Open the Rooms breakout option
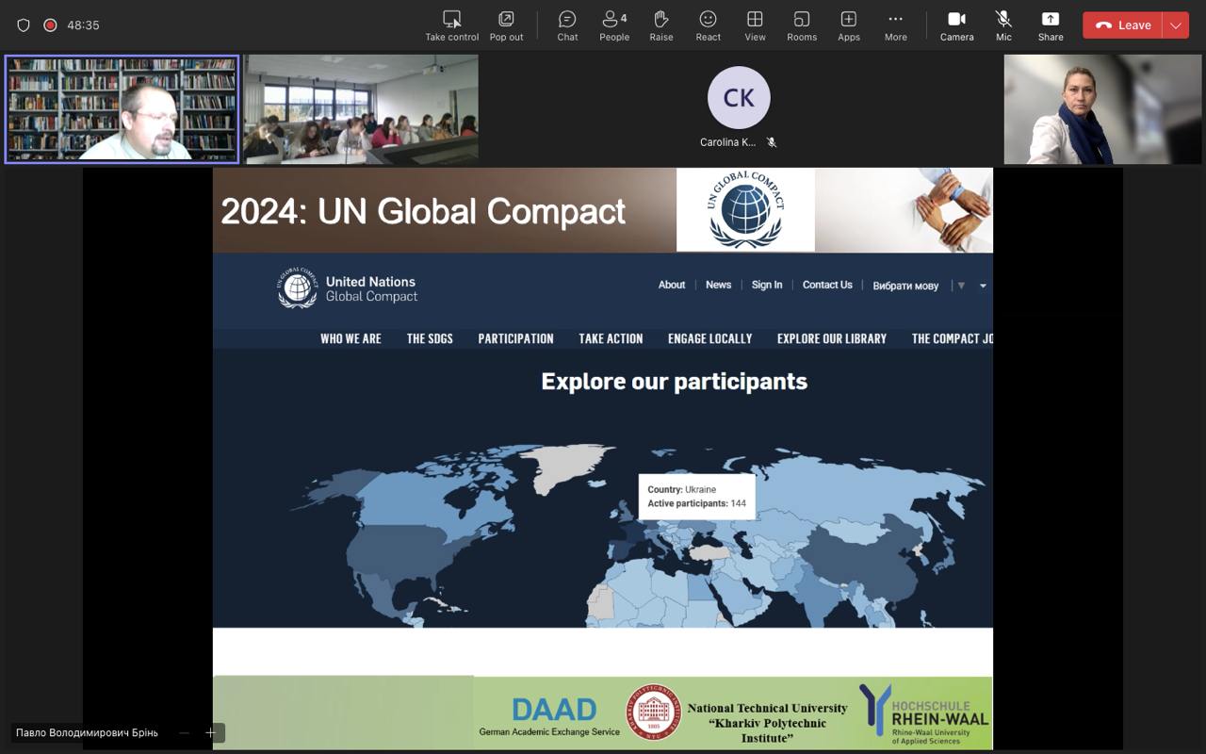The height and width of the screenshot is (754, 1206). [802, 25]
